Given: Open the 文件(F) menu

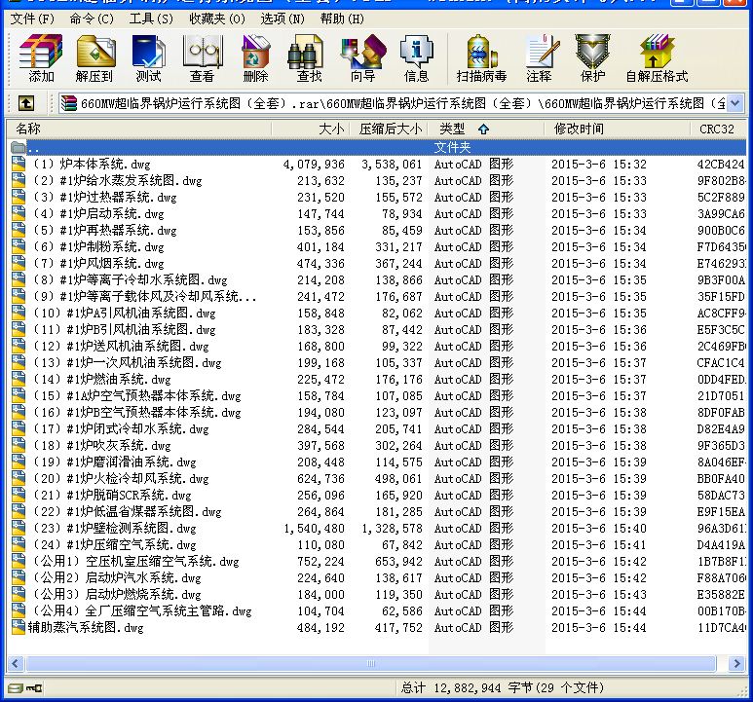Looking at the screenshot, I should click(x=33, y=18).
